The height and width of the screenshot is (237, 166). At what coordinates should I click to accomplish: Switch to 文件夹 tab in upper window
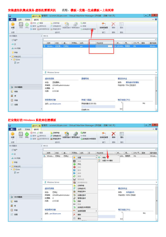[27, 20]
